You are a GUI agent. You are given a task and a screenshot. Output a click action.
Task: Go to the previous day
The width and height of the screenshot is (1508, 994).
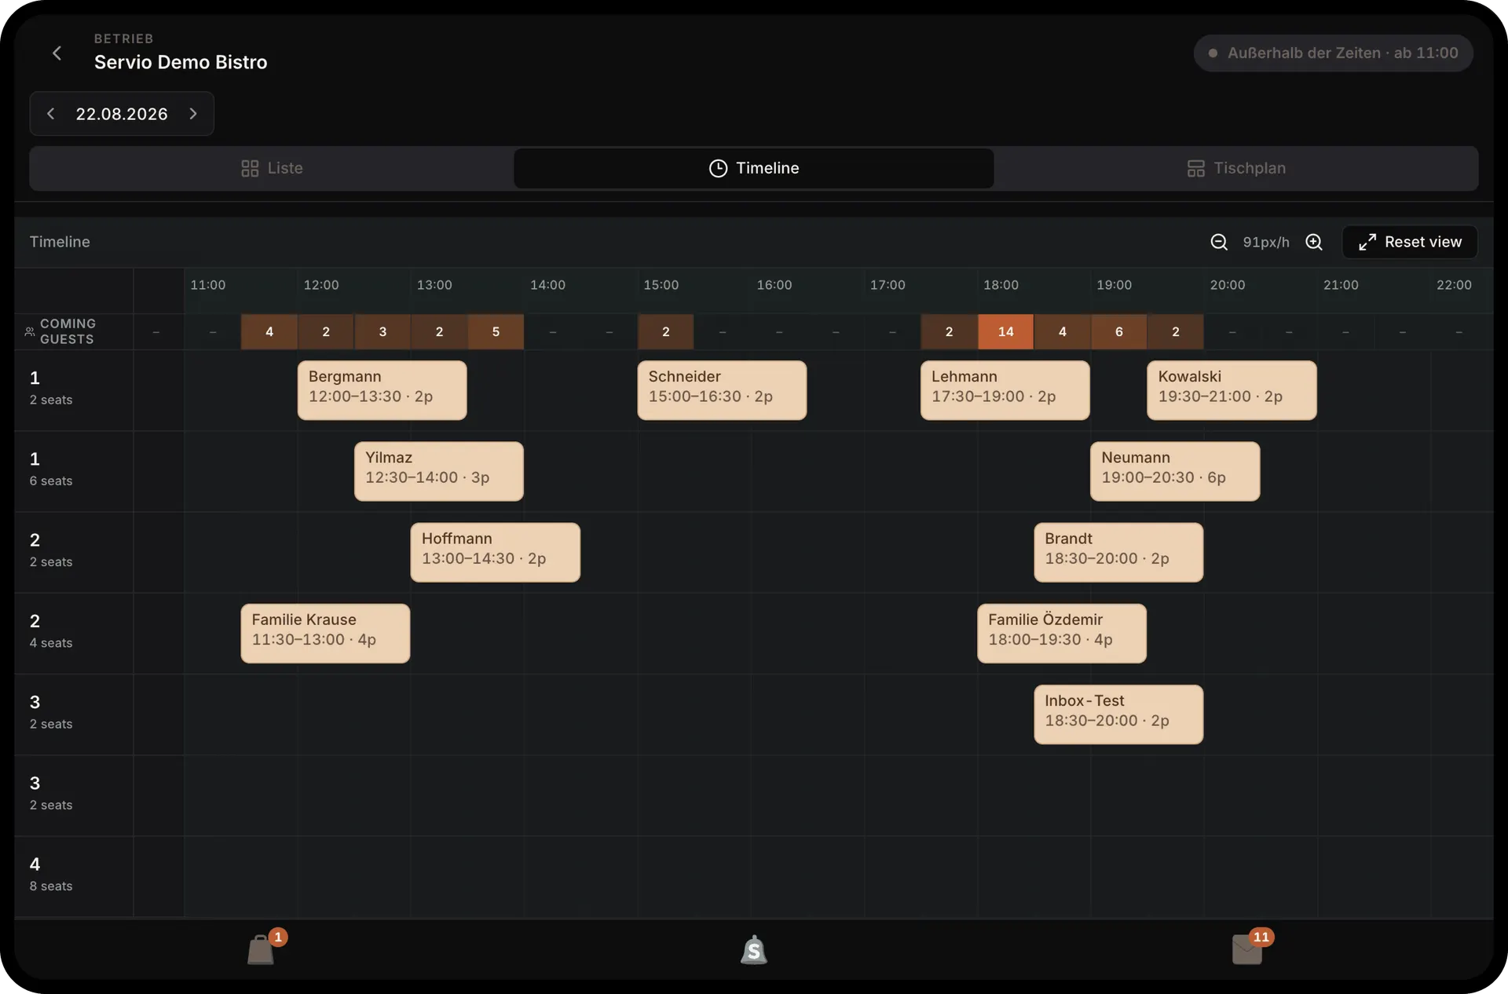click(51, 114)
